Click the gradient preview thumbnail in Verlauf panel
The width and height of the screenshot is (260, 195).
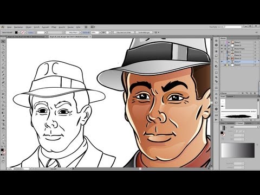223,128
